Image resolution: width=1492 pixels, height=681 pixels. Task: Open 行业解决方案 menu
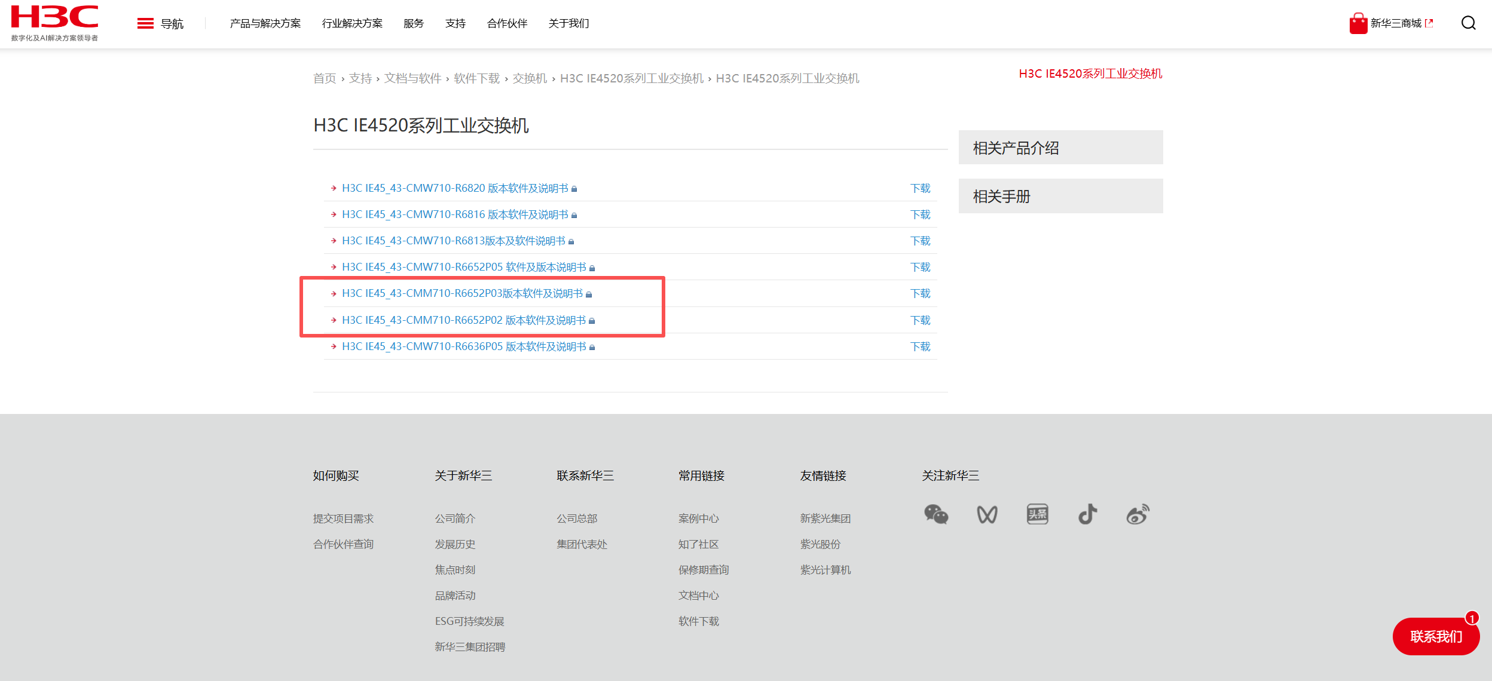352,23
